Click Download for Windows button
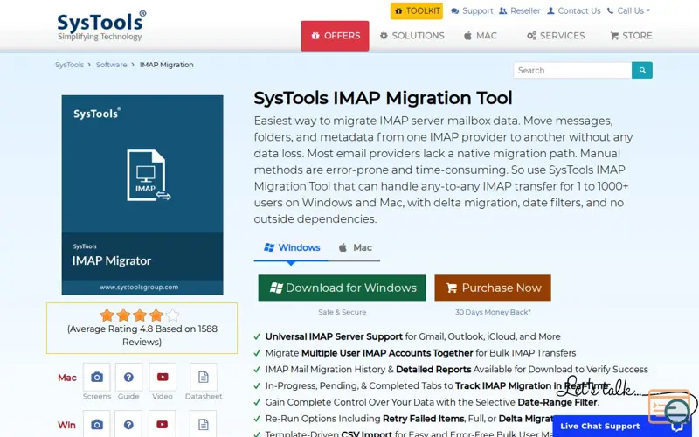This screenshot has height=437, width=699. click(x=342, y=288)
